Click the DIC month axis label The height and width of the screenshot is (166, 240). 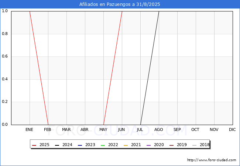click(232, 129)
